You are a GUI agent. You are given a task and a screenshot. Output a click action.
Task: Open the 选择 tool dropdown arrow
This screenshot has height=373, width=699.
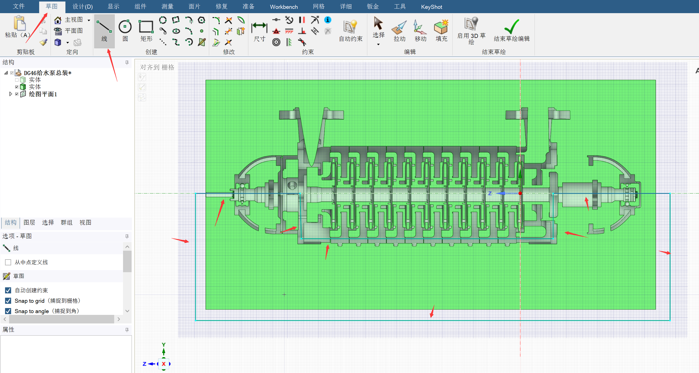[378, 44]
